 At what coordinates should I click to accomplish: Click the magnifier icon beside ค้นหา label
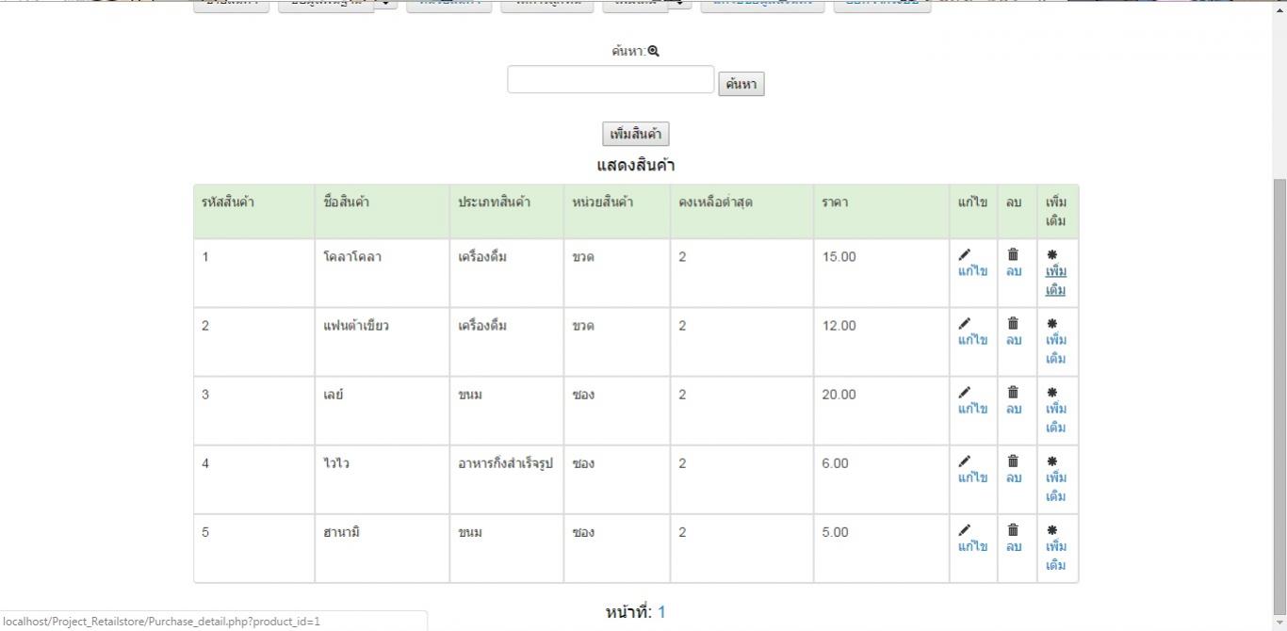(654, 50)
